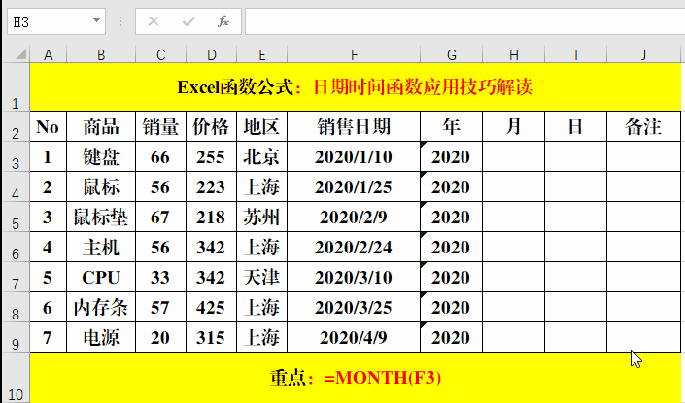
Task: Click the 'CPU' product cell
Action: [101, 277]
